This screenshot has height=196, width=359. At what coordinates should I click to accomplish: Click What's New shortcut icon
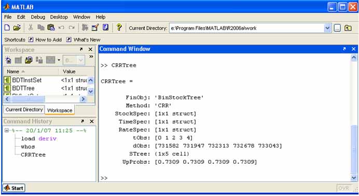tap(68, 40)
